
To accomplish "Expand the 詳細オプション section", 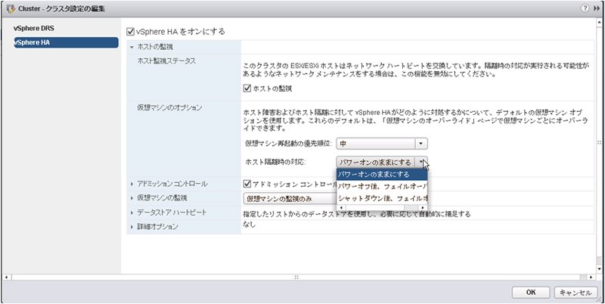I will pos(132,227).
